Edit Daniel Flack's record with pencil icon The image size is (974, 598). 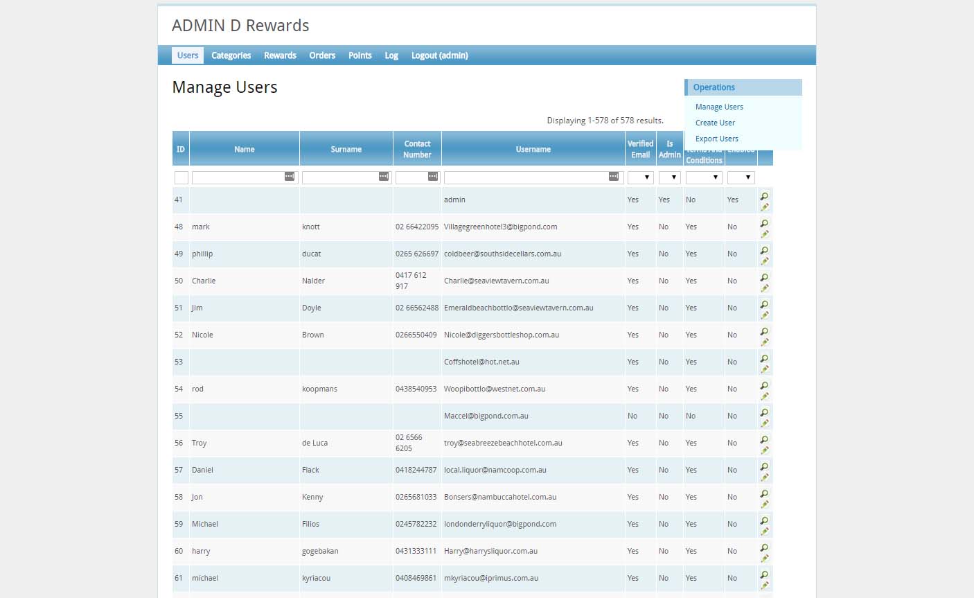765,476
